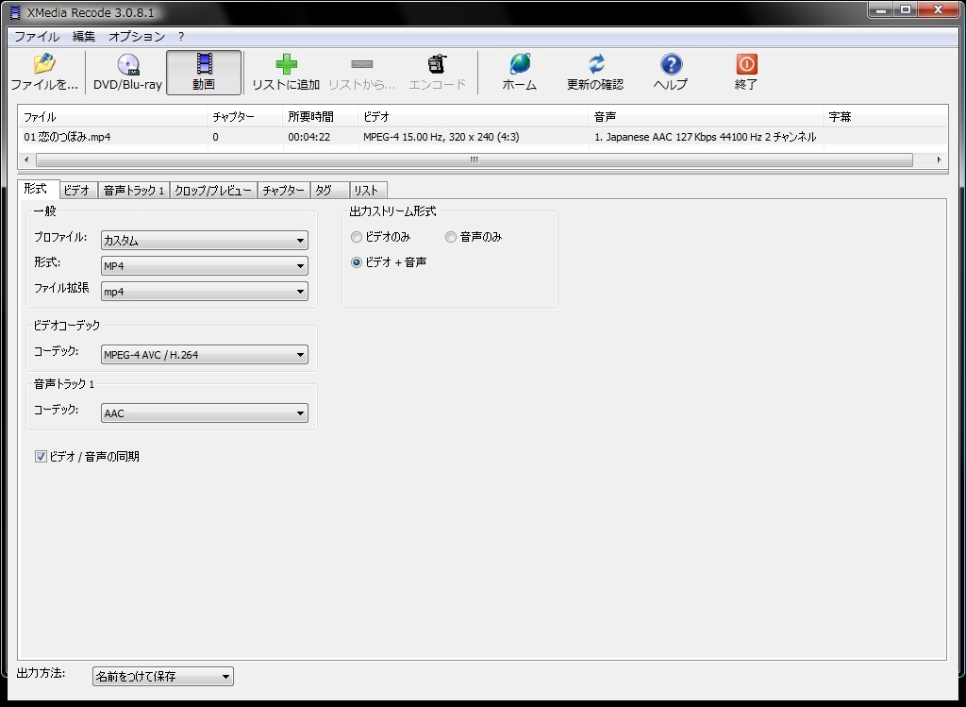Viewport: 966px width, 707px height.
Task: Open the ? menu
Action: click(x=181, y=37)
